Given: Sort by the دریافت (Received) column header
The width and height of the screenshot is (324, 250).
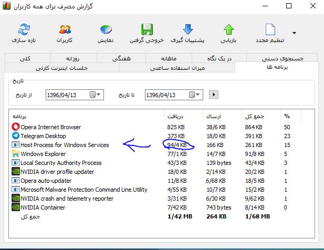Looking at the screenshot, I should point(183,116).
